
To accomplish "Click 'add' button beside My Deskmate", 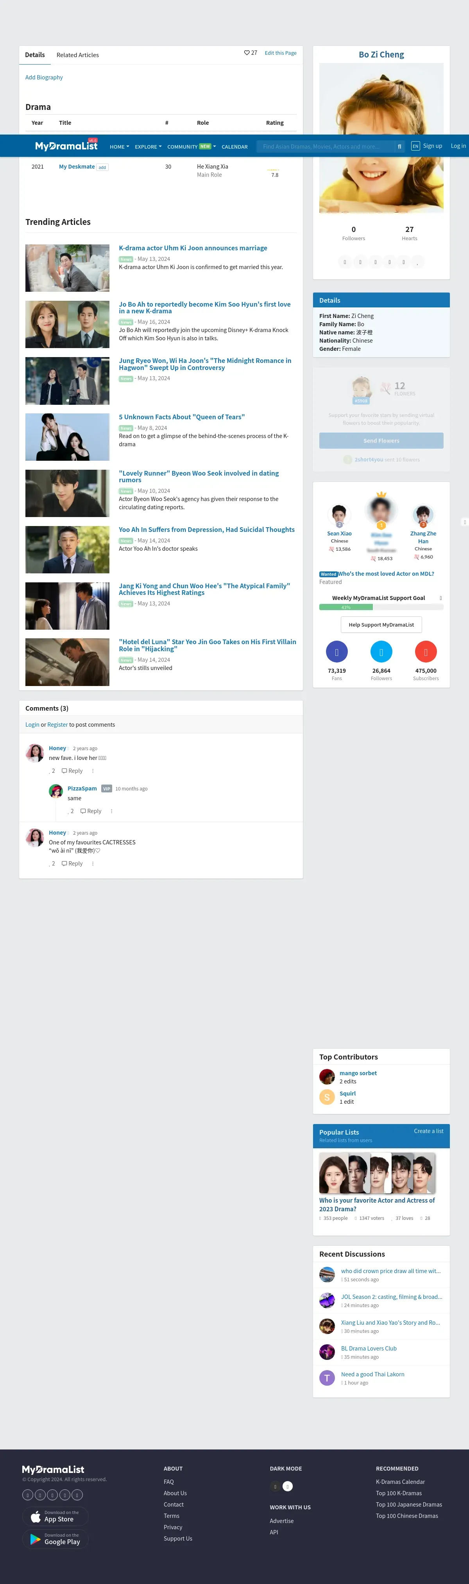I will tap(102, 167).
